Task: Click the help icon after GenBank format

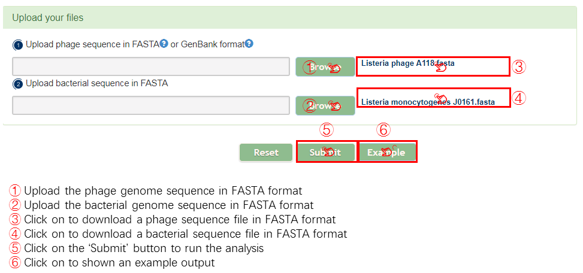Action: click(x=249, y=44)
